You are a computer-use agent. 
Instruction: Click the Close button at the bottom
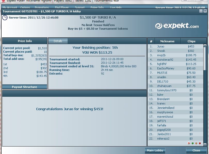coord(196,150)
